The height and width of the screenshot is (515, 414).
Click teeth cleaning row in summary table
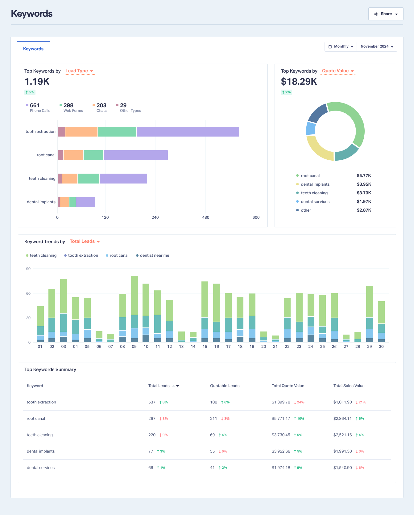pyautogui.click(x=207, y=435)
